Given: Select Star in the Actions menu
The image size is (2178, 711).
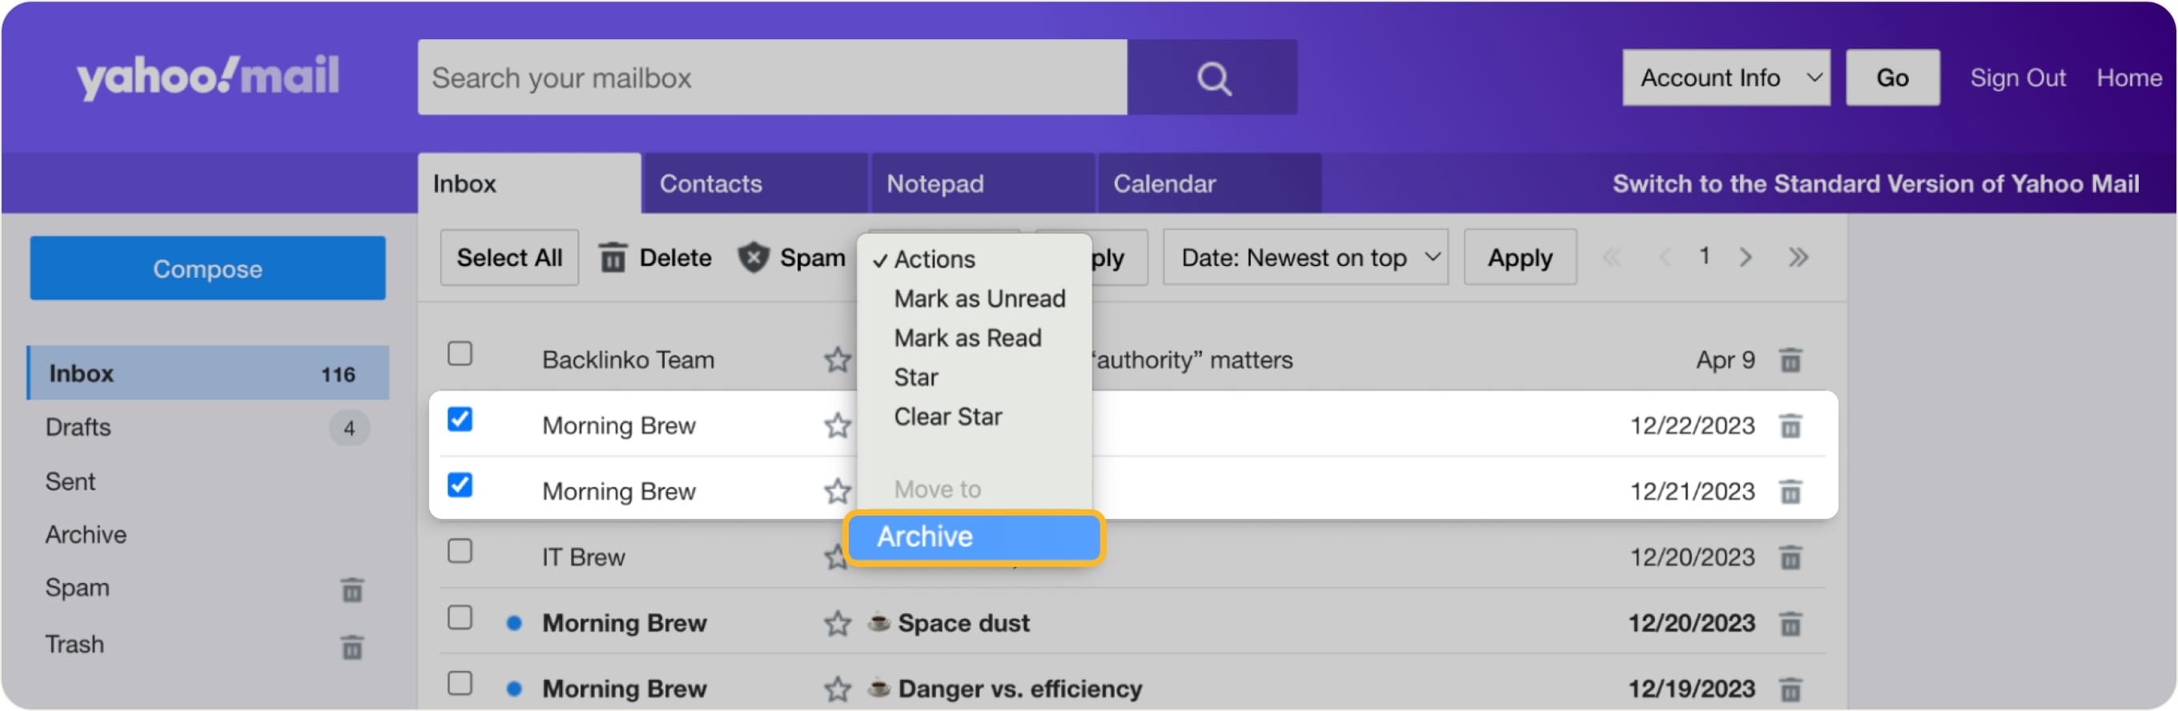Looking at the screenshot, I should (x=916, y=377).
